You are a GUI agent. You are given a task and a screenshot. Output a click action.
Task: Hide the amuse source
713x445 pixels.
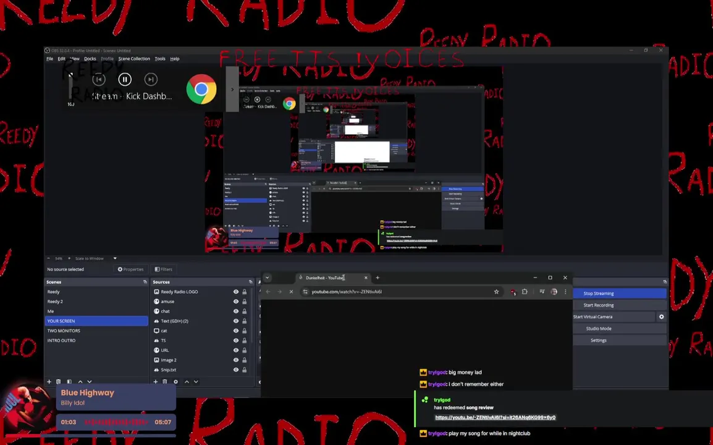235,302
